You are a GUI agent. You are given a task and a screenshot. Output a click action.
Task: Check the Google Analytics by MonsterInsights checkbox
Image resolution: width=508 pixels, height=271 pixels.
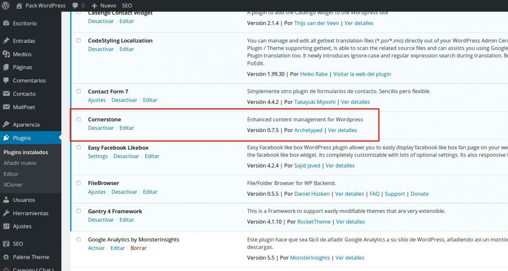click(x=79, y=239)
